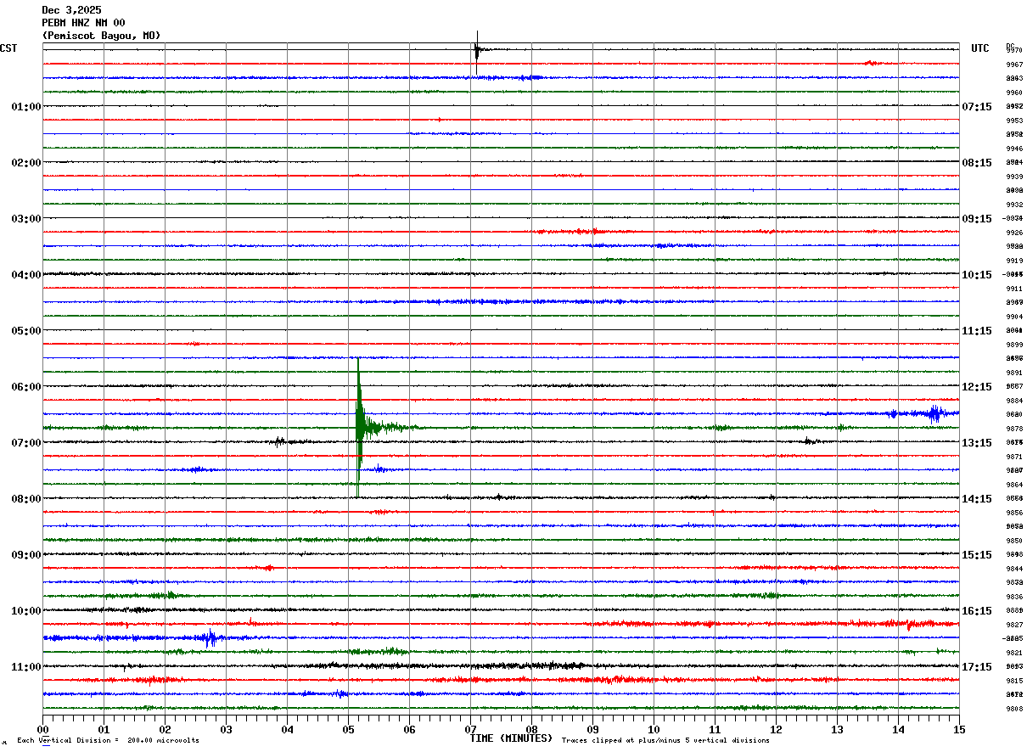1027x752 pixels.
Task: Click the 08:00 CST time label
Action: (25, 499)
